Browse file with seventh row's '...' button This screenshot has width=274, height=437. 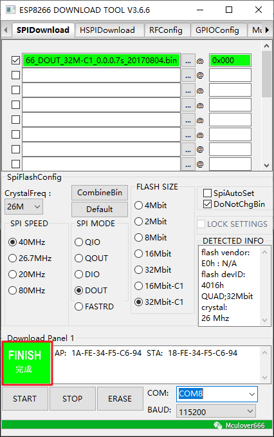tap(188, 150)
